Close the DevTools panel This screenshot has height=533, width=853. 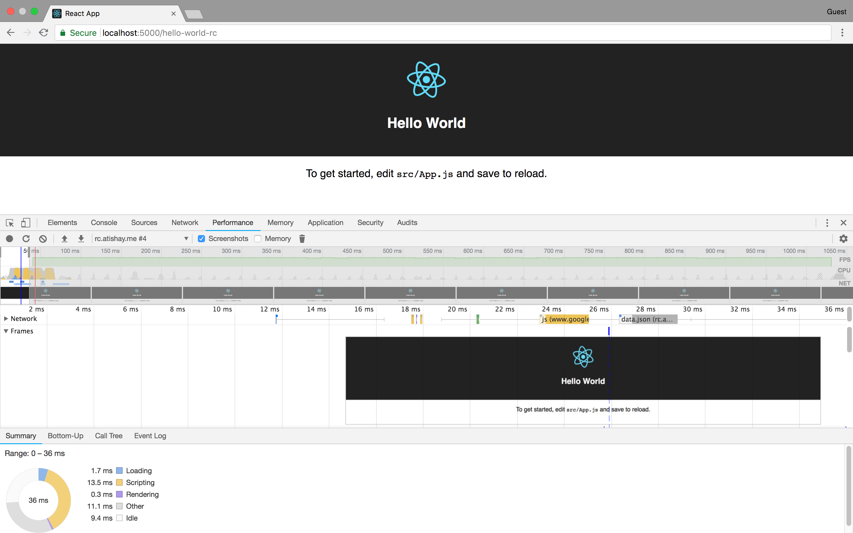tap(844, 223)
